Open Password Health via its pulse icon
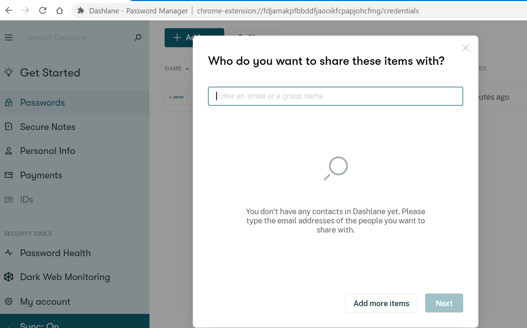Image resolution: width=527 pixels, height=328 pixels. coord(8,253)
